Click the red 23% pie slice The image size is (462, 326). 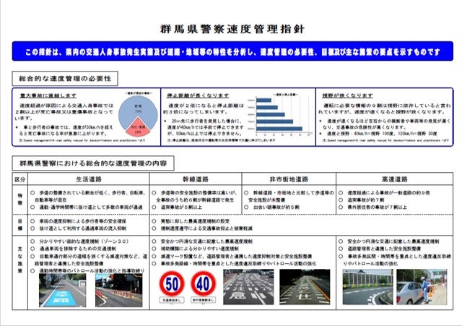pyautogui.click(x=138, y=129)
